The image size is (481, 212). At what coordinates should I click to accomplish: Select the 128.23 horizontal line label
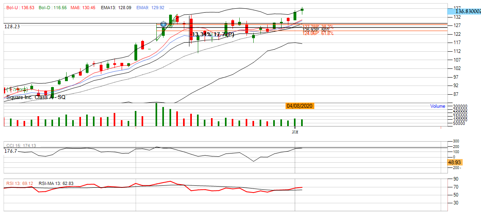[x=12, y=26]
